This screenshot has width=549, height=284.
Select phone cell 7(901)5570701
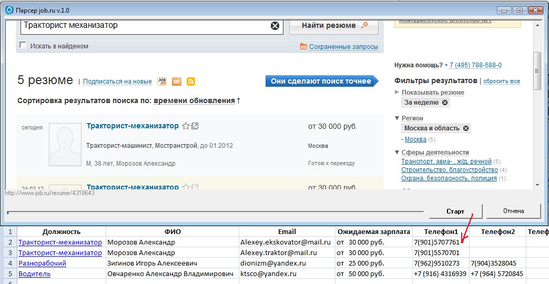pyautogui.click(x=441, y=253)
